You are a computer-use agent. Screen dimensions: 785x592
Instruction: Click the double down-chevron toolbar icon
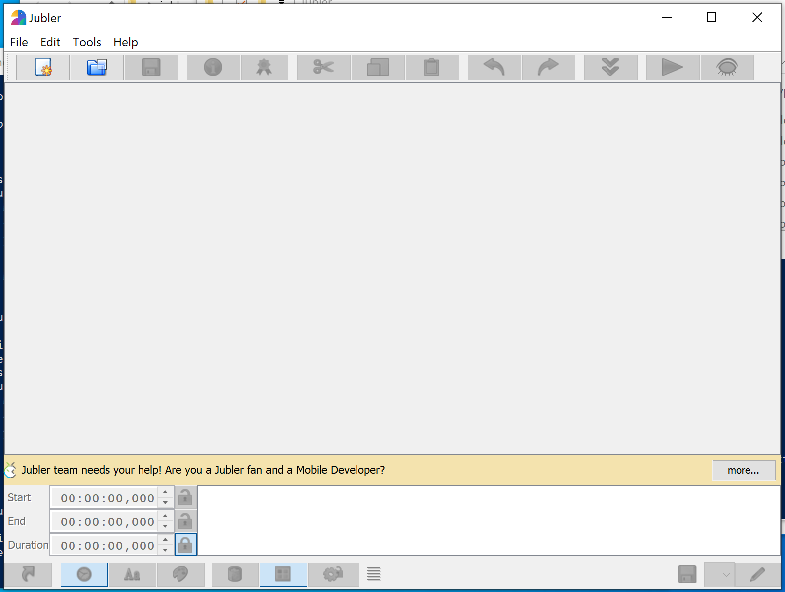click(610, 68)
